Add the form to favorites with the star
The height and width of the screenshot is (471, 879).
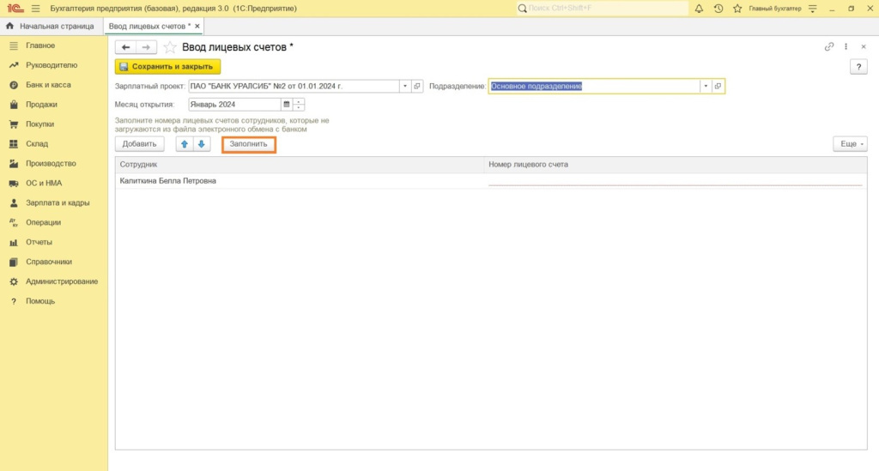click(169, 47)
